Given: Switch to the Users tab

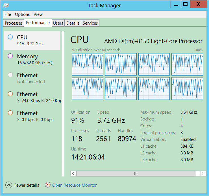Looking at the screenshot, I should tap(58, 23).
